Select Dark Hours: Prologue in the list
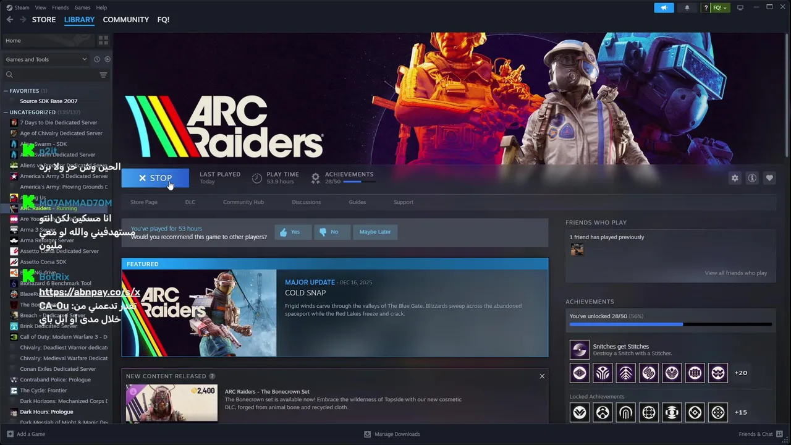The height and width of the screenshot is (445, 791). coord(46,412)
